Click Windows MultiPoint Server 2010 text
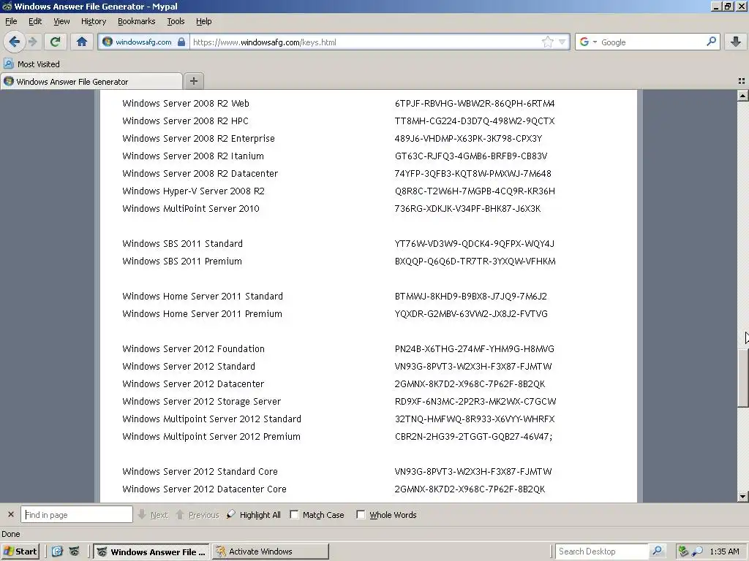Viewport: 749px width, 561px height. (x=191, y=209)
